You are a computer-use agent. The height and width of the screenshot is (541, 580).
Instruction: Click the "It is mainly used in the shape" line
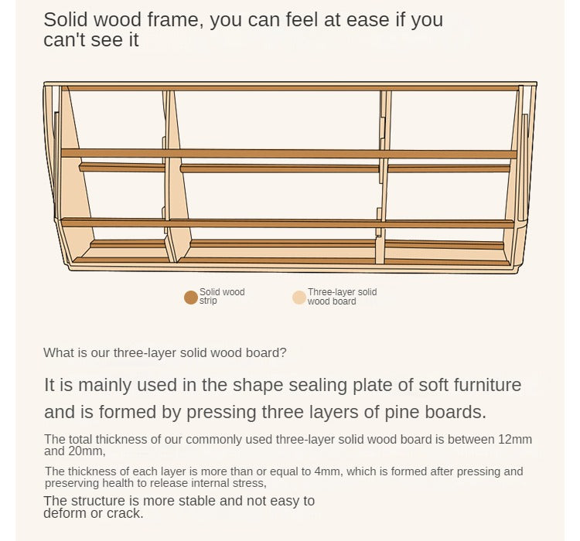click(282, 385)
